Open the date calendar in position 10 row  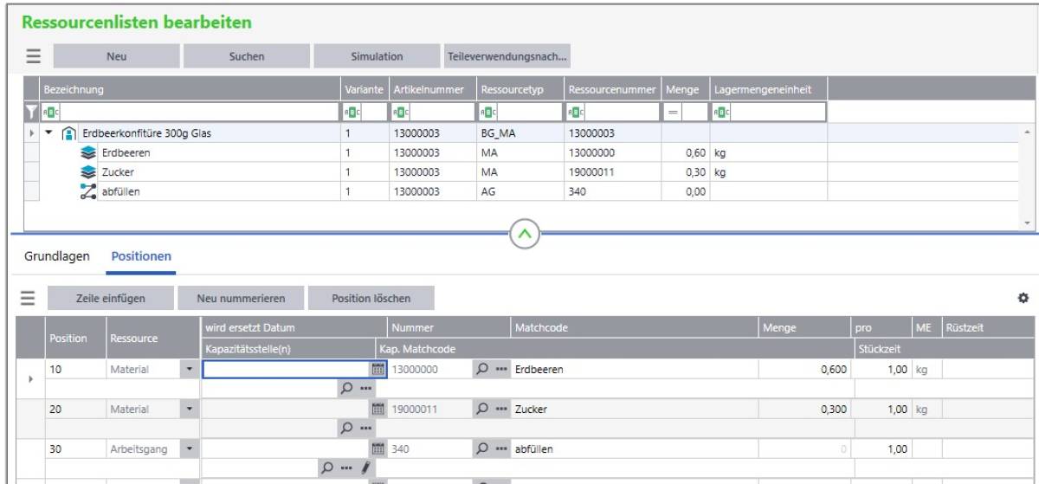(x=377, y=370)
